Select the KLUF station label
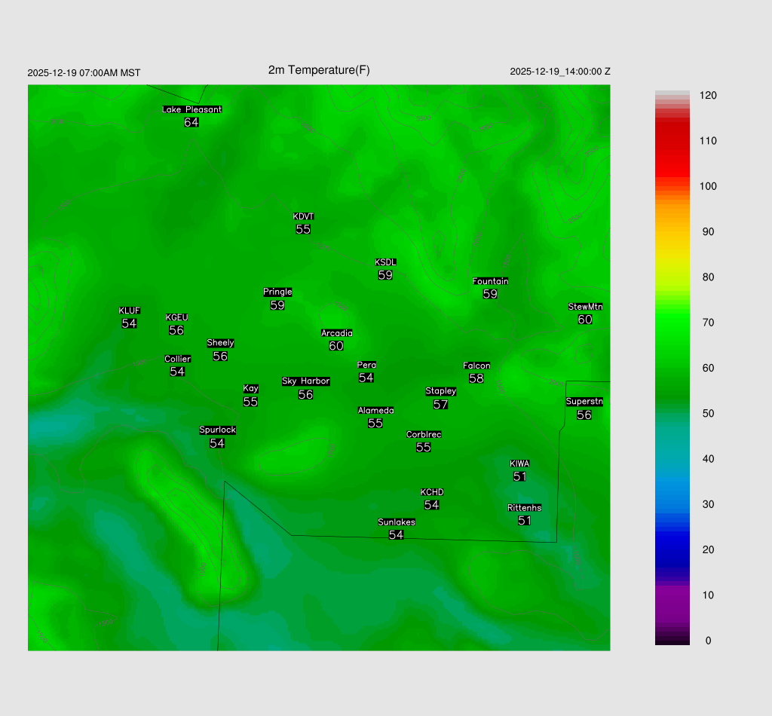The width and height of the screenshot is (772, 716). 129,311
